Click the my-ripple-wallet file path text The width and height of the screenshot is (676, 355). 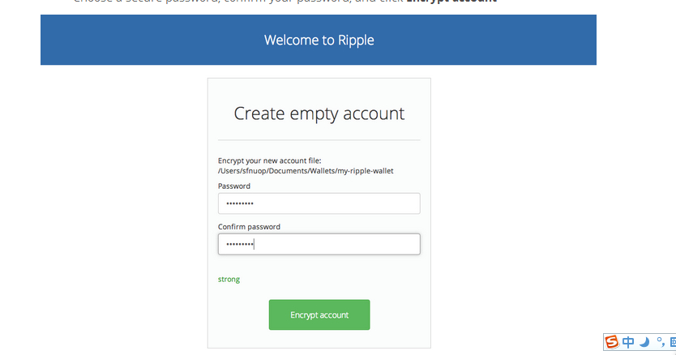[306, 171]
